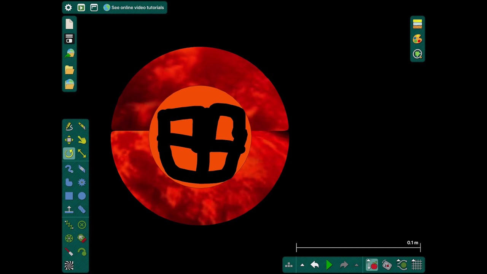This screenshot has width=487, height=274.
Task: Open the save scene folder
Action: 69,84
